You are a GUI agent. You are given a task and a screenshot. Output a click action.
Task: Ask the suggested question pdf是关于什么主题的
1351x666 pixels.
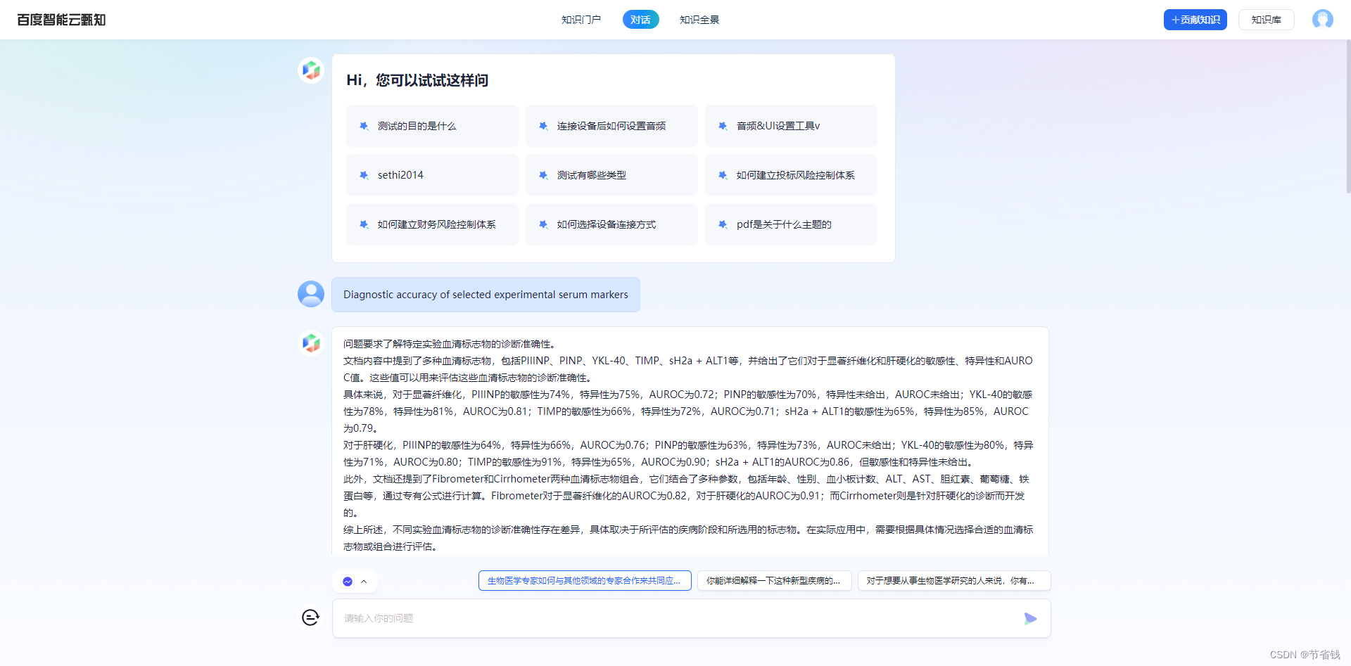pos(791,224)
